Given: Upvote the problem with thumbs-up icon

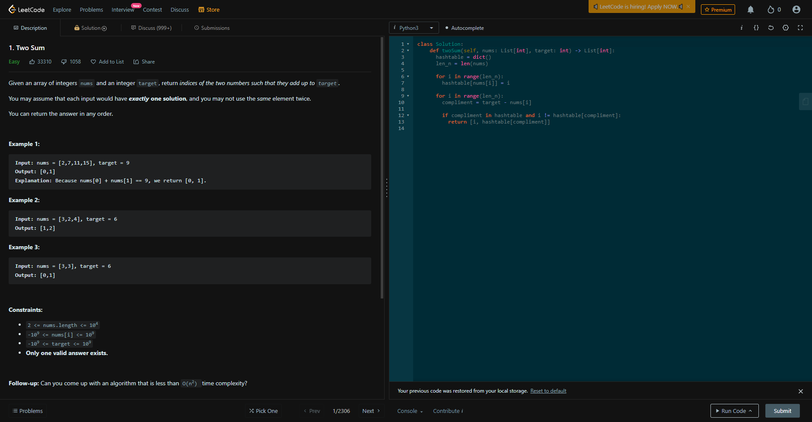Looking at the screenshot, I should (x=32, y=62).
